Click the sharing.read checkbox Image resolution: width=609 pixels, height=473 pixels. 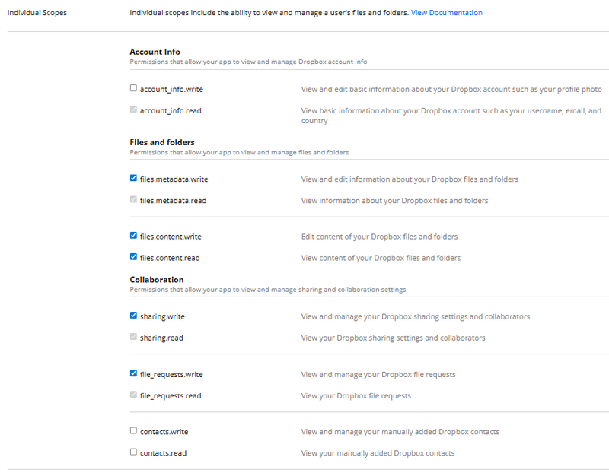coord(134,337)
